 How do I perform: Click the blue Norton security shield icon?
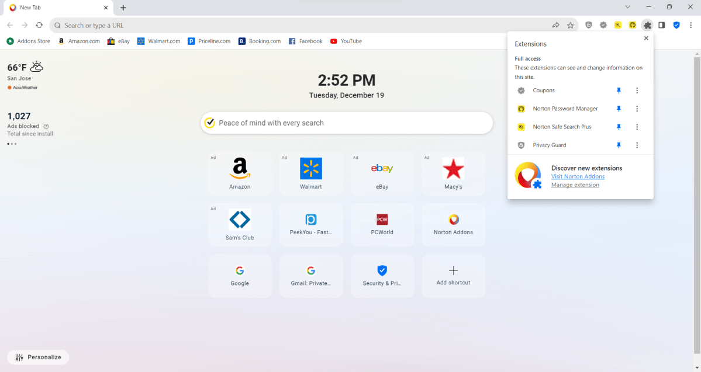tap(676, 26)
